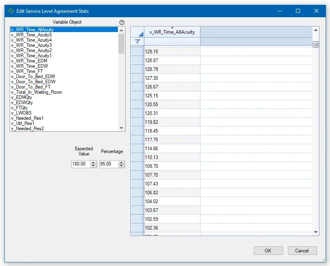Click the cell with value 106.82
Image resolution: width=330 pixels, height=266 pixels.
(x=172, y=193)
